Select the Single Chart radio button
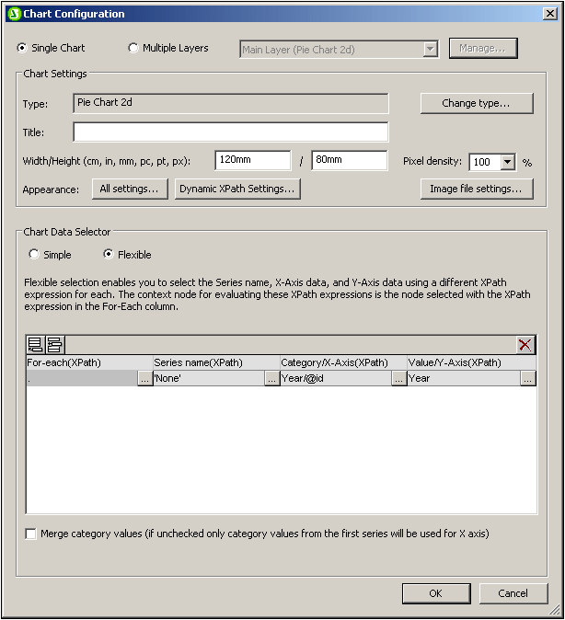The height and width of the screenshot is (620, 565). click(23, 48)
